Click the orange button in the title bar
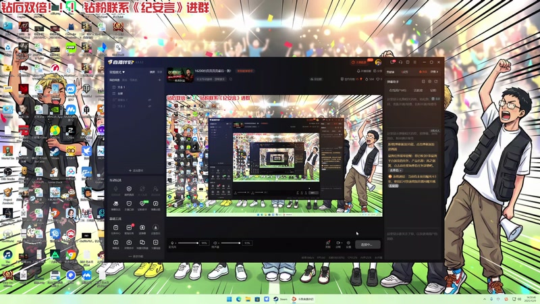Viewport: 540px width, 304px height. [x=361, y=62]
